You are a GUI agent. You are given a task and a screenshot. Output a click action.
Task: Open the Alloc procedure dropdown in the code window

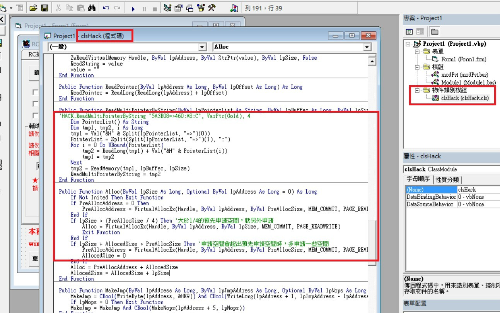click(x=367, y=47)
